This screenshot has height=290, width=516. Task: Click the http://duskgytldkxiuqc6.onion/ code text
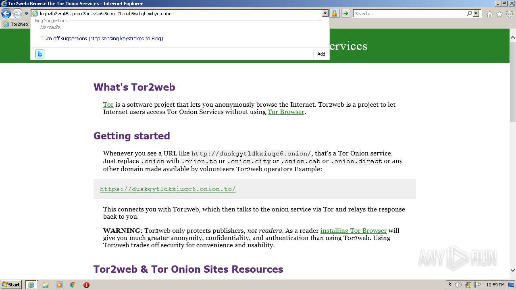251,153
